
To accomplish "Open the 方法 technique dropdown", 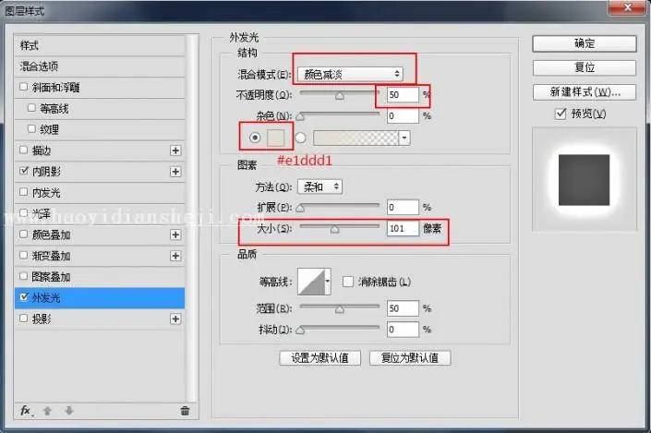I will point(319,186).
